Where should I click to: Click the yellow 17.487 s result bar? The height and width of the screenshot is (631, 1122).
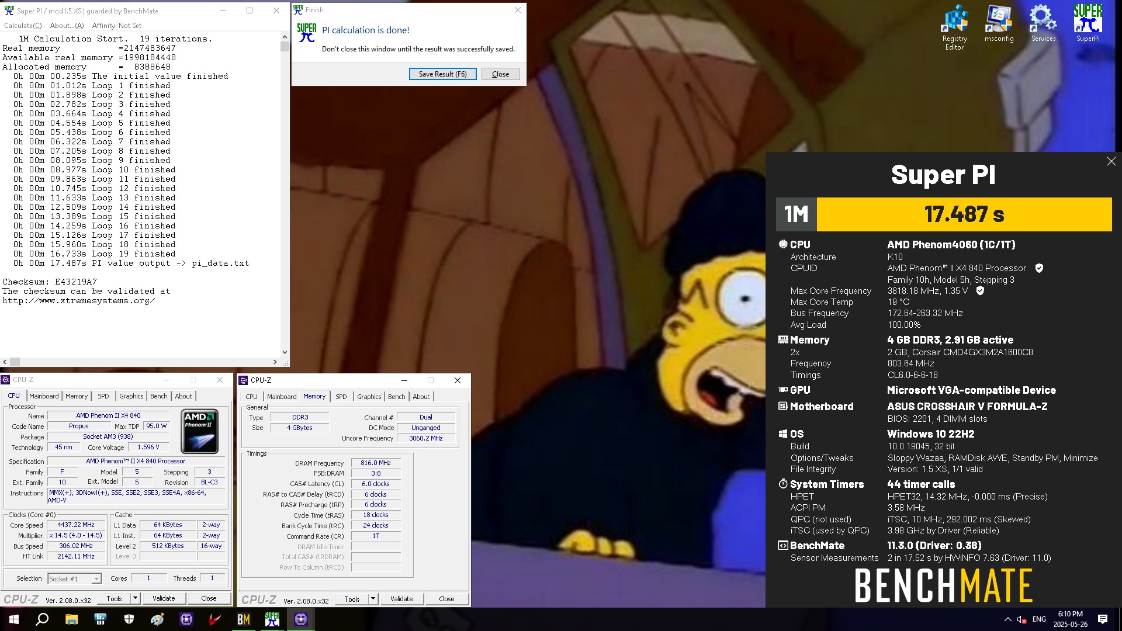point(964,214)
